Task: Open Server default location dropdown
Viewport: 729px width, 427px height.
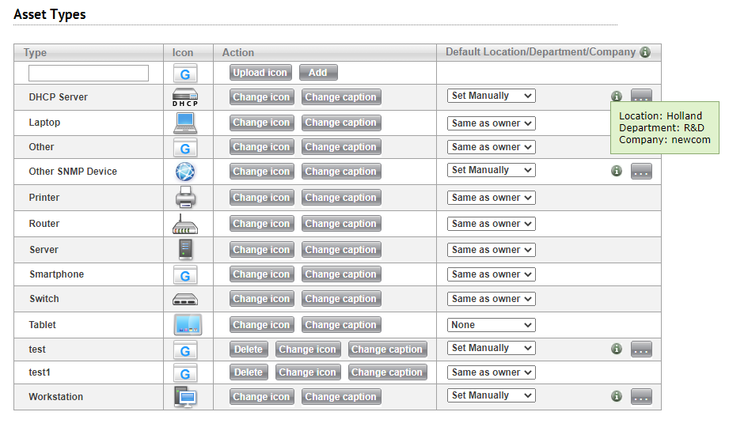Action: click(x=491, y=250)
